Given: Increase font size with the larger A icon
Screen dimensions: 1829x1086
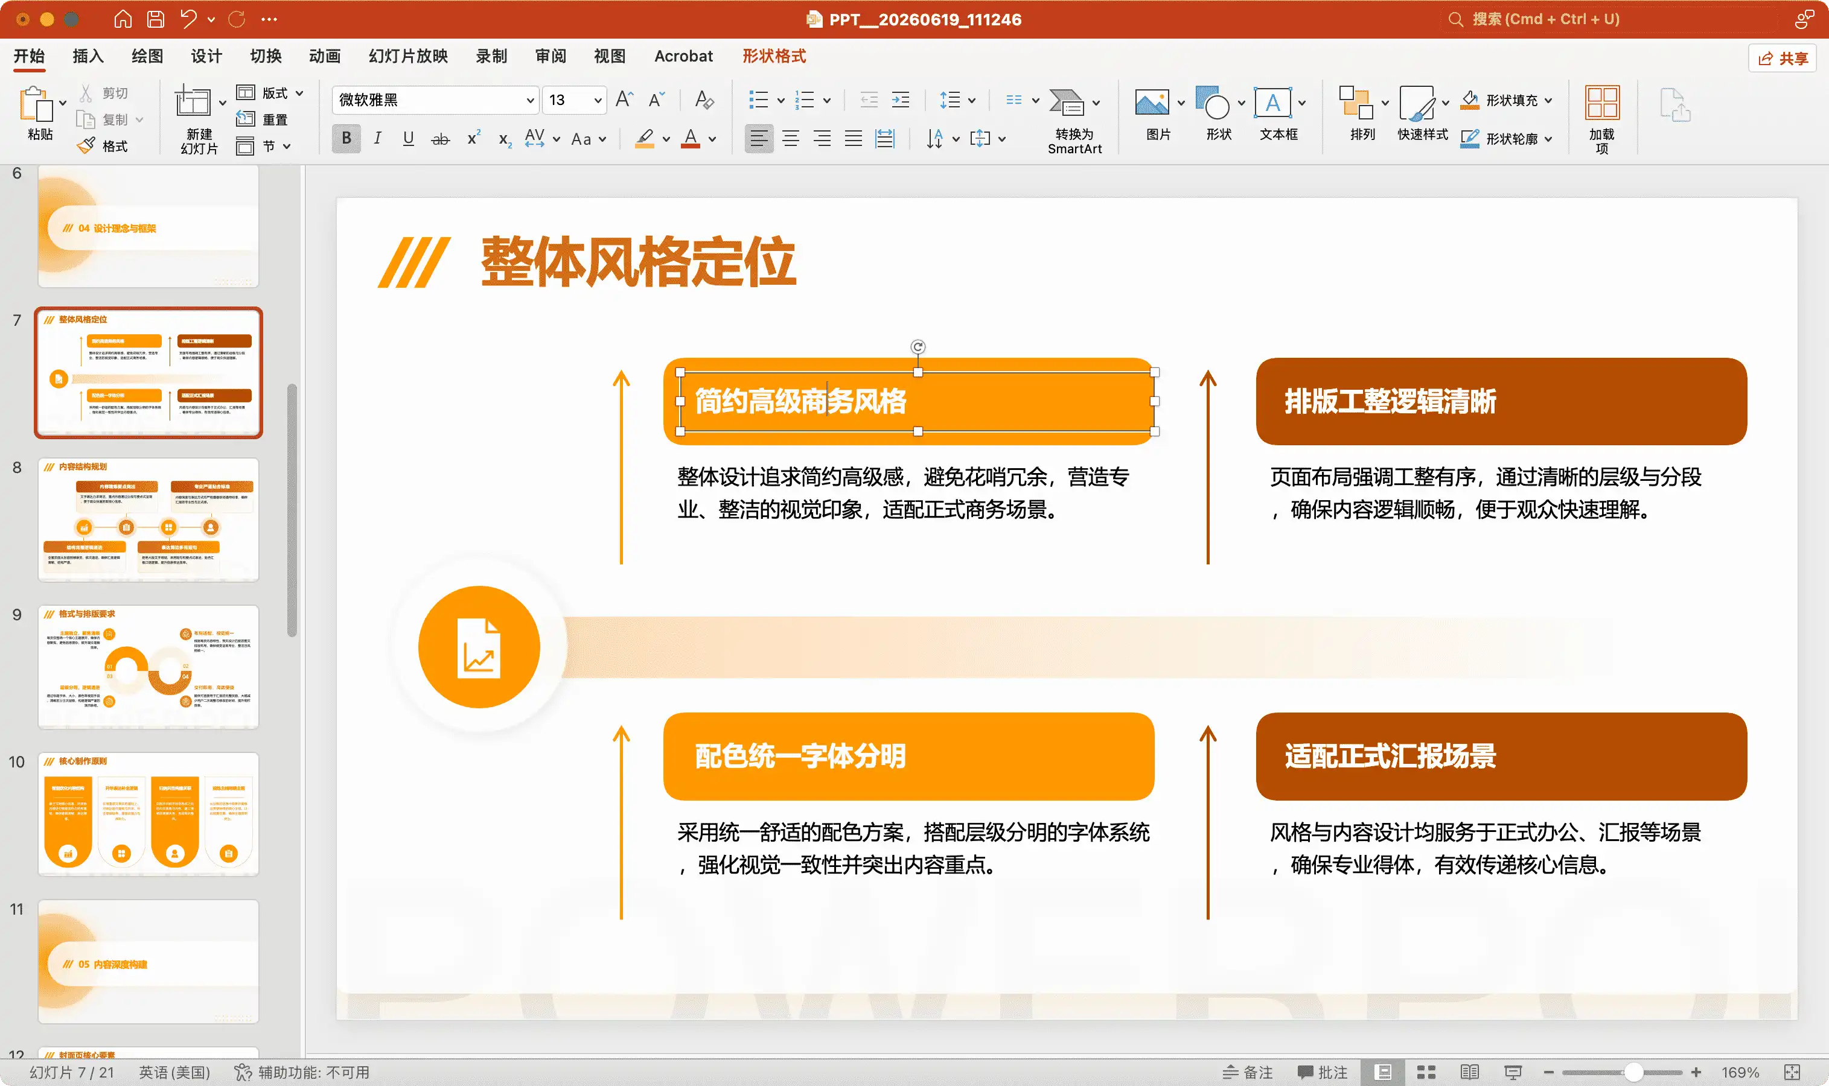Looking at the screenshot, I should [x=624, y=100].
